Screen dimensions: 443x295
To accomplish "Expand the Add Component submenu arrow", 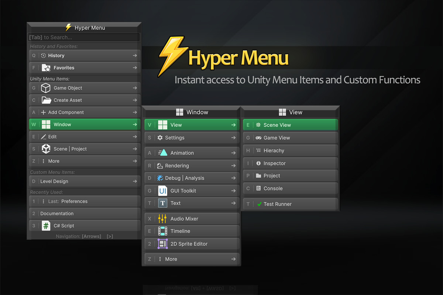I will (x=135, y=112).
